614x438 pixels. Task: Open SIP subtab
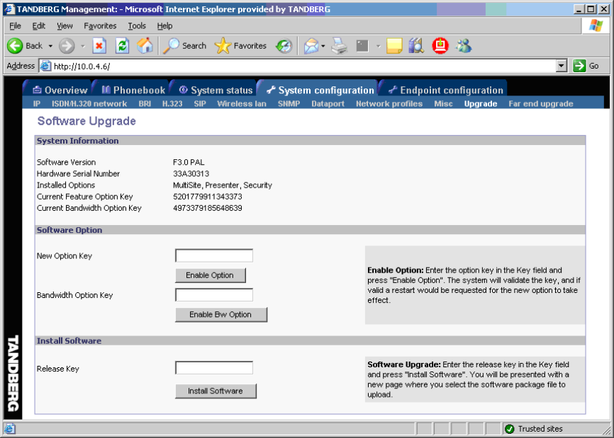tap(200, 103)
